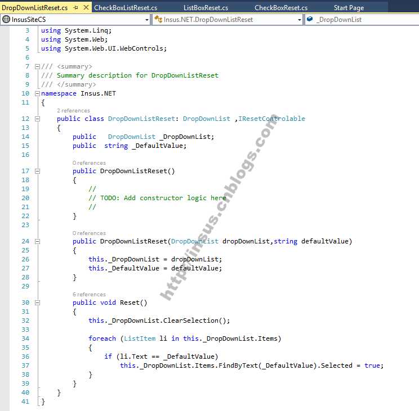Pin the DropDownListReset.cs tab
419x411 pixels.
pos(76,8)
